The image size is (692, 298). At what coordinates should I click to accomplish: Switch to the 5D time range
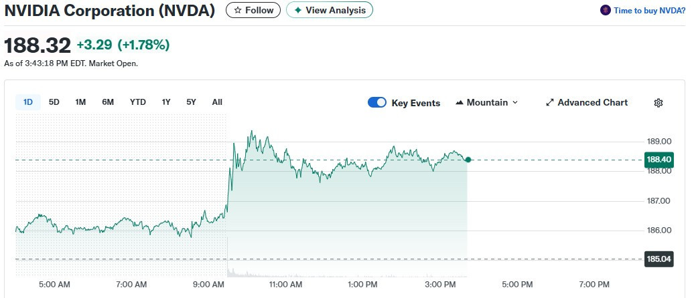tap(54, 102)
